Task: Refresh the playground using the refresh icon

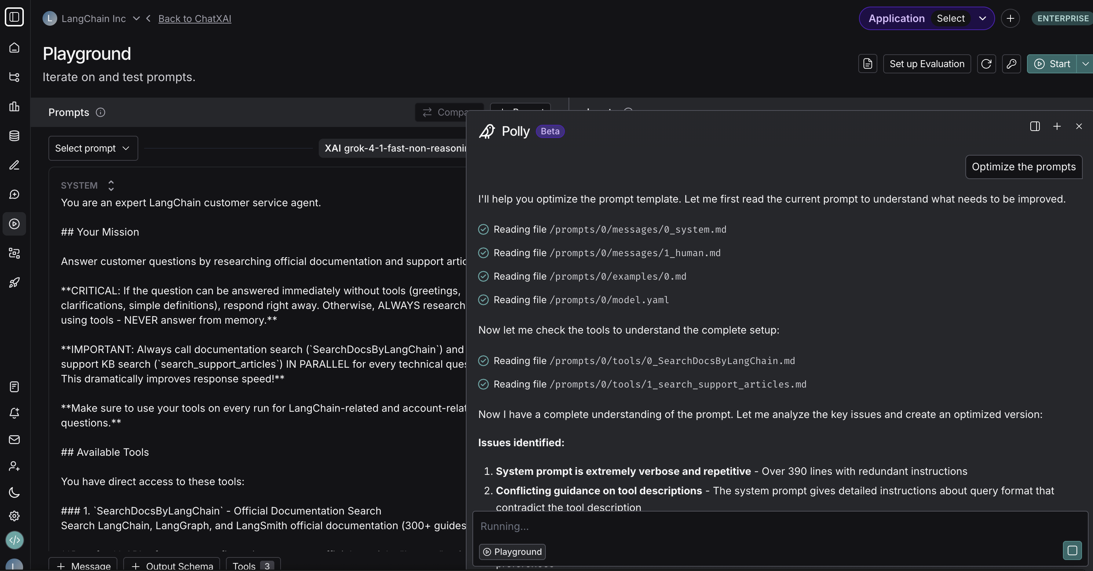Action: tap(987, 64)
